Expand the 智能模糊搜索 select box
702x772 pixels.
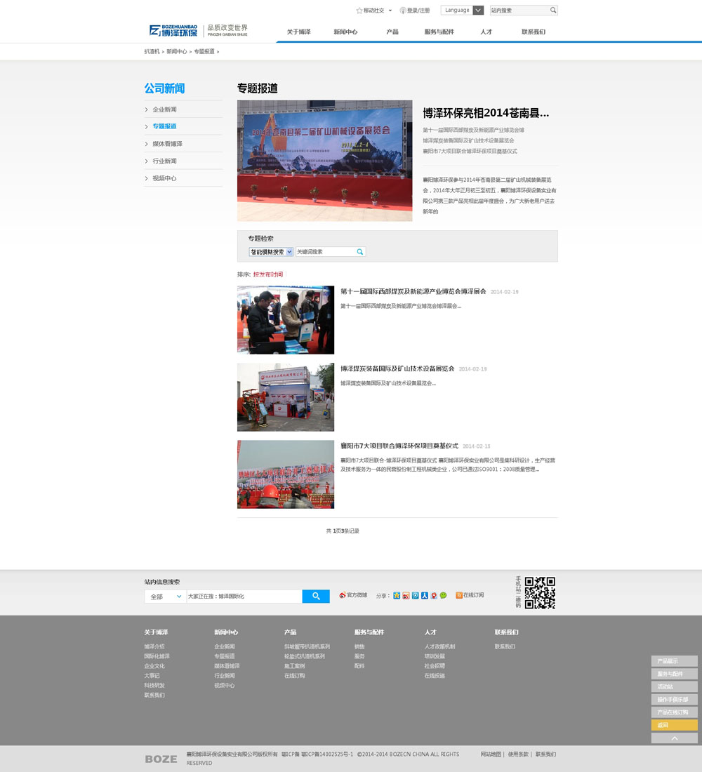click(x=271, y=252)
